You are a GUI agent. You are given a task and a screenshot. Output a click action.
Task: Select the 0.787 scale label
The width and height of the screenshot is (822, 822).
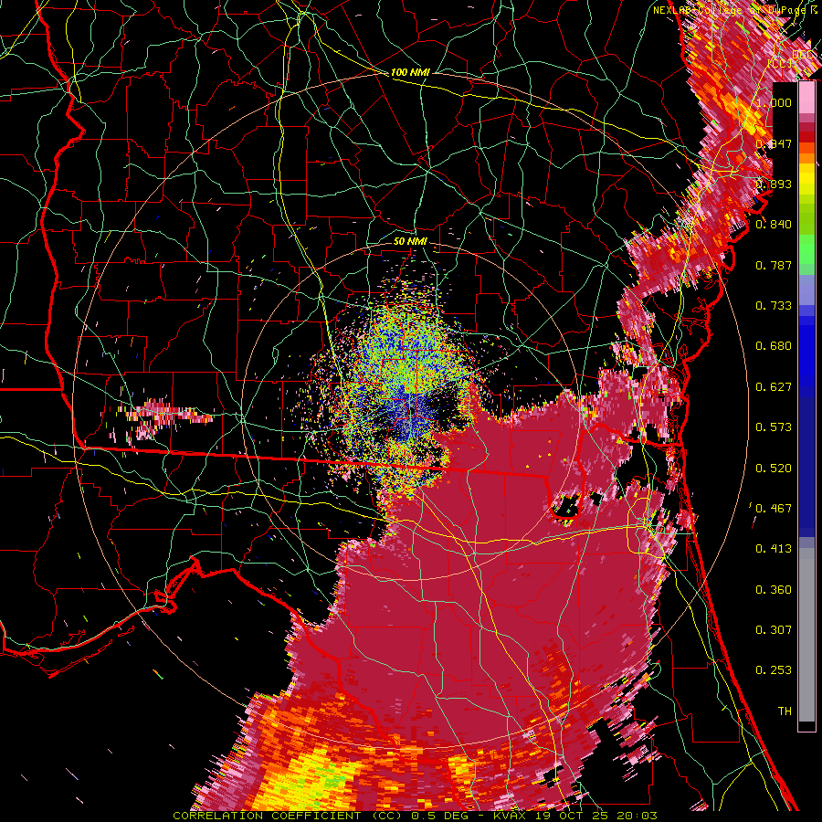coord(774,265)
